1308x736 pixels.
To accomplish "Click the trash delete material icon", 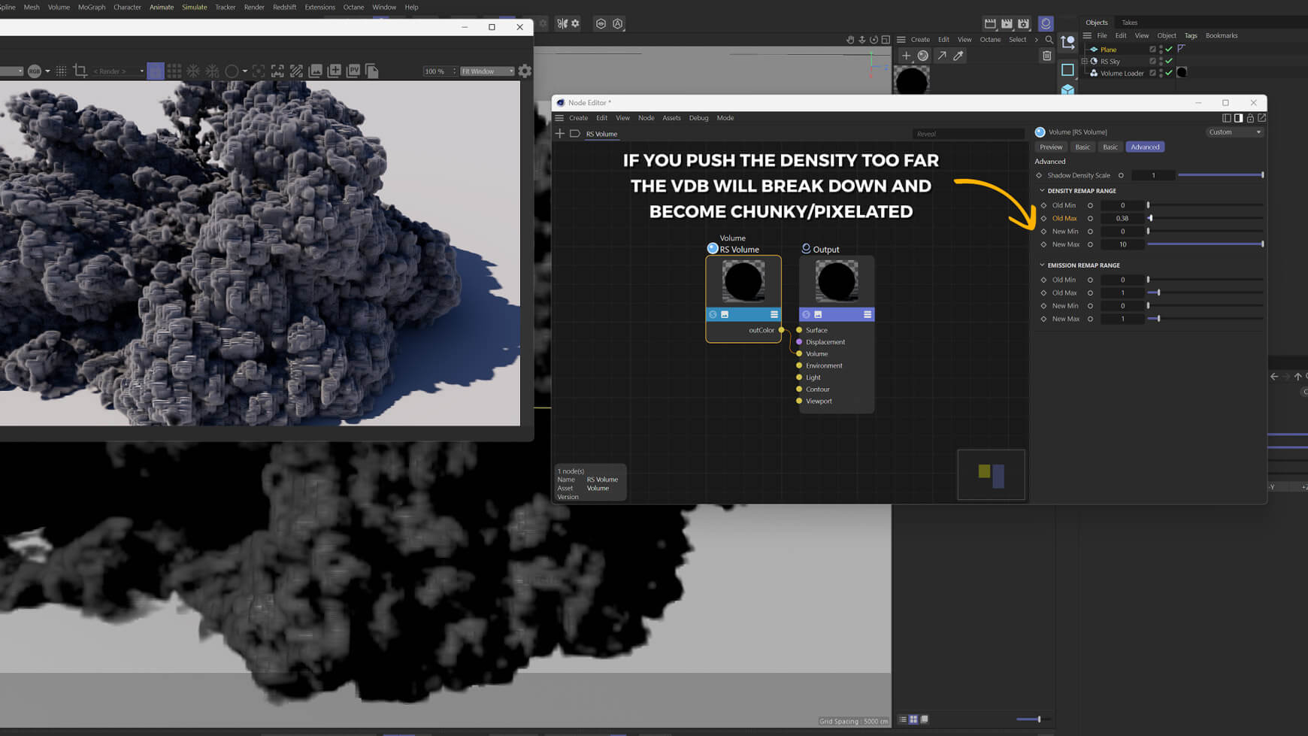I will click(x=1046, y=56).
